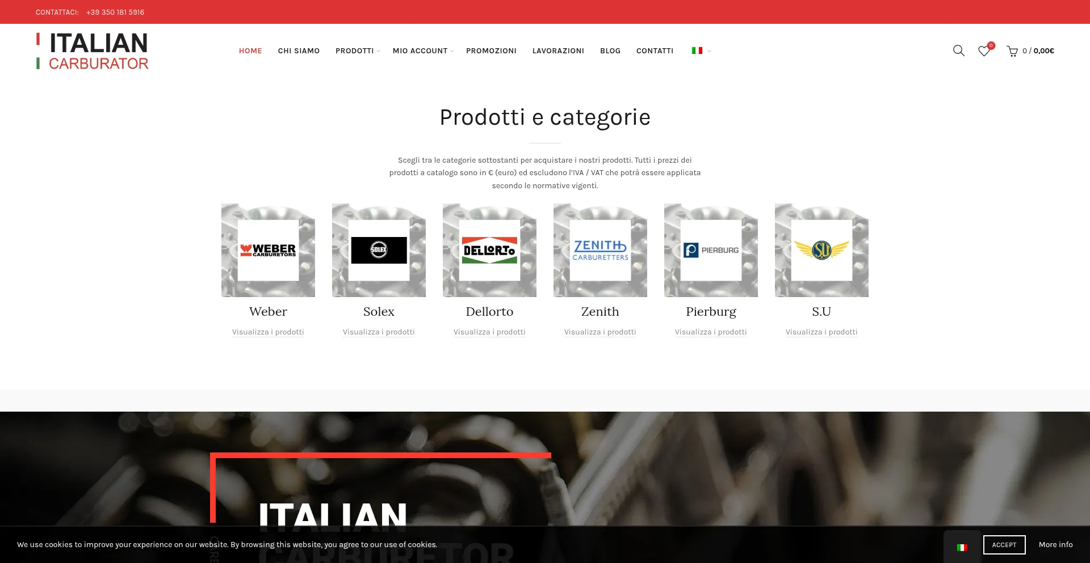Click Visualizza i prodotti under Pierburg
This screenshot has width=1090, height=563.
click(x=711, y=332)
